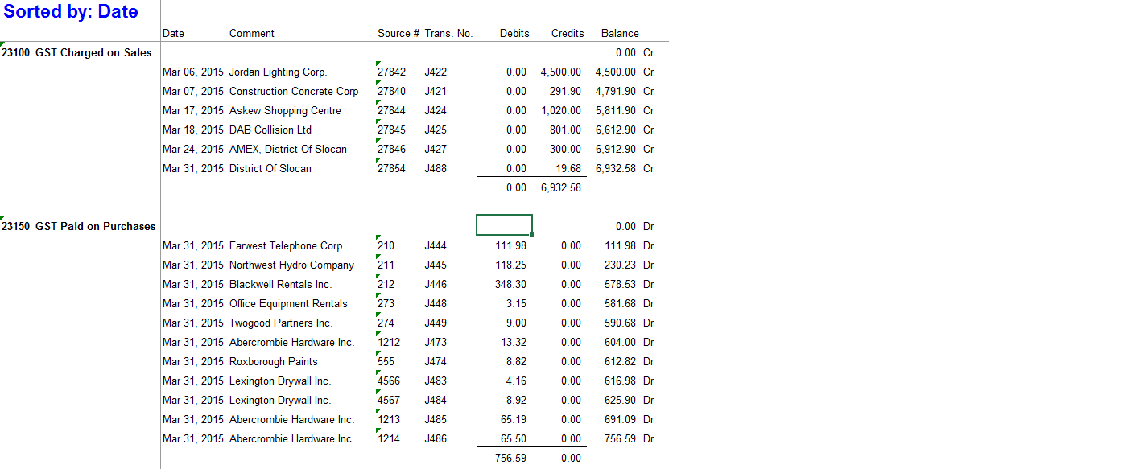The image size is (1123, 469).
Task: Click source number 27840
Action: coord(392,91)
